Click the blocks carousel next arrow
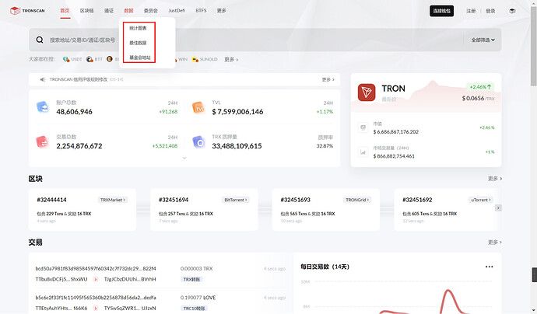The height and width of the screenshot is (314, 537). coord(498,208)
